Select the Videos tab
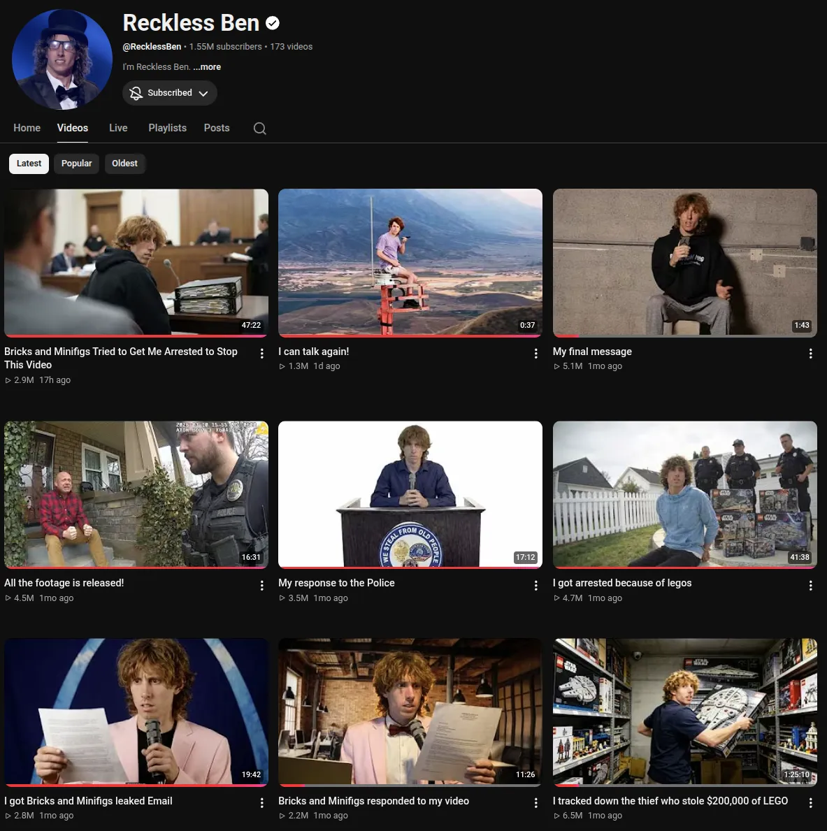This screenshot has width=827, height=831. click(x=73, y=128)
